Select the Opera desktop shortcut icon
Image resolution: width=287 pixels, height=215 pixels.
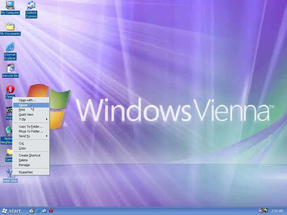tap(10, 89)
